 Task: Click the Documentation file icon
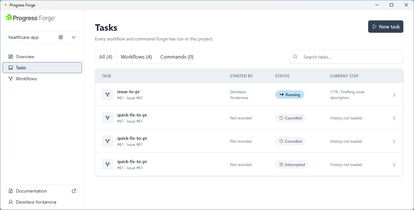click(11, 191)
